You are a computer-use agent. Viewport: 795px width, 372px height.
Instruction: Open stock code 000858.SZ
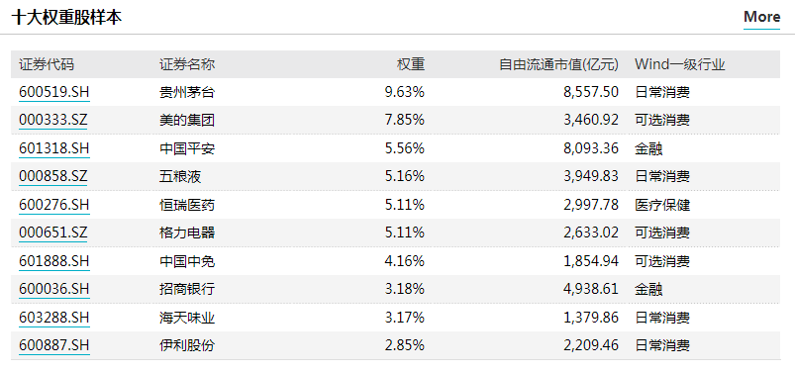point(53,176)
